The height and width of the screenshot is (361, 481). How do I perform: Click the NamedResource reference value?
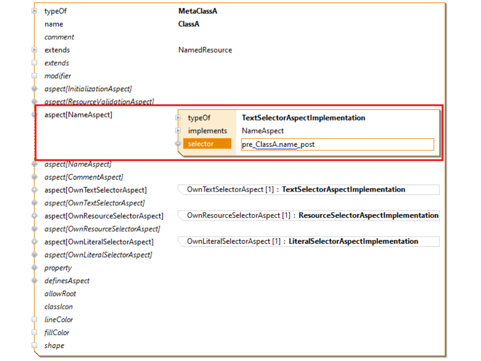click(x=205, y=50)
